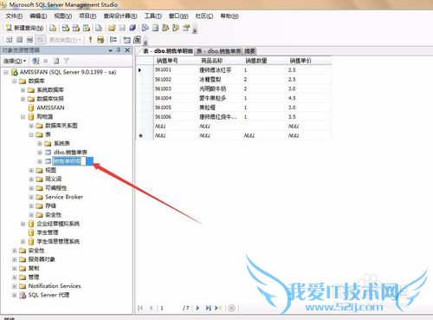
Task: Open the Change Type dropdown
Action: [x=65, y=40]
